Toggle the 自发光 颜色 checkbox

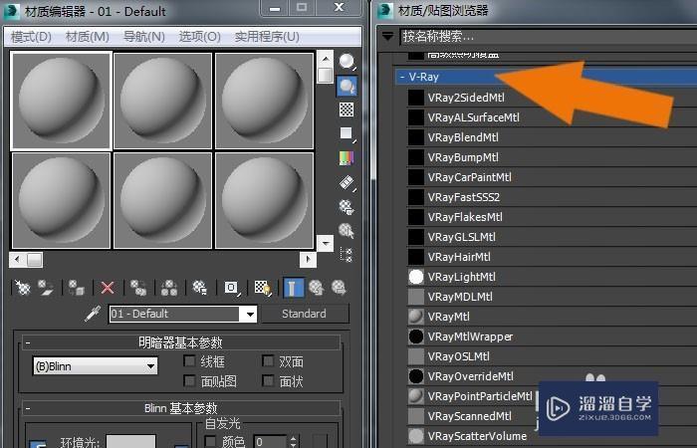210,441
